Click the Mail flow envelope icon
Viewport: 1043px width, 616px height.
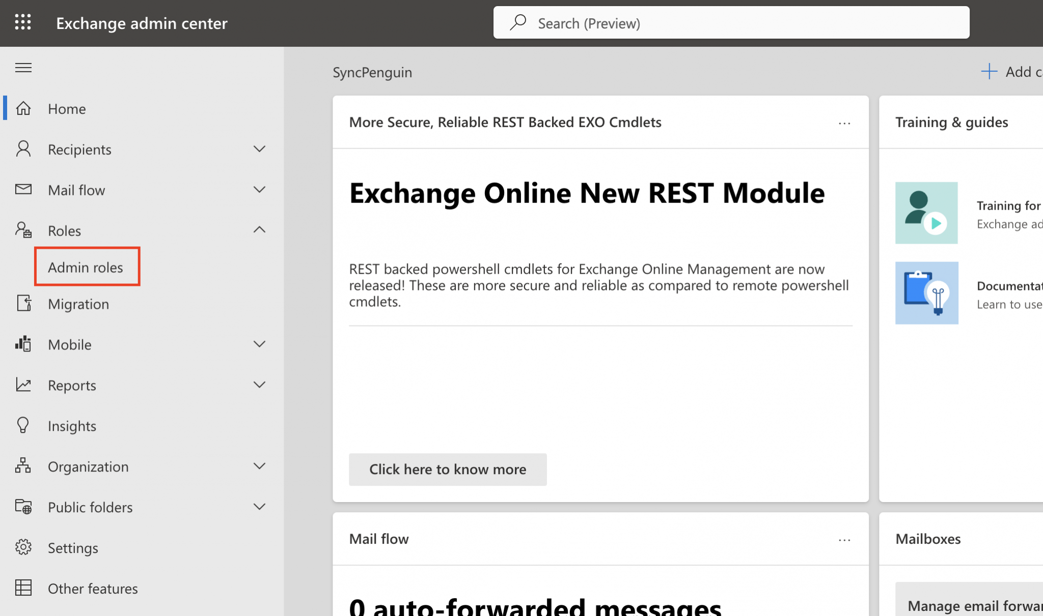coord(23,190)
